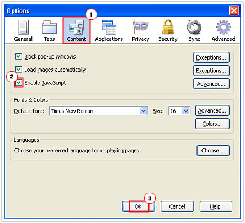This screenshot has width=245, height=223.
Task: Open the Content panel icon
Action: 77,27
